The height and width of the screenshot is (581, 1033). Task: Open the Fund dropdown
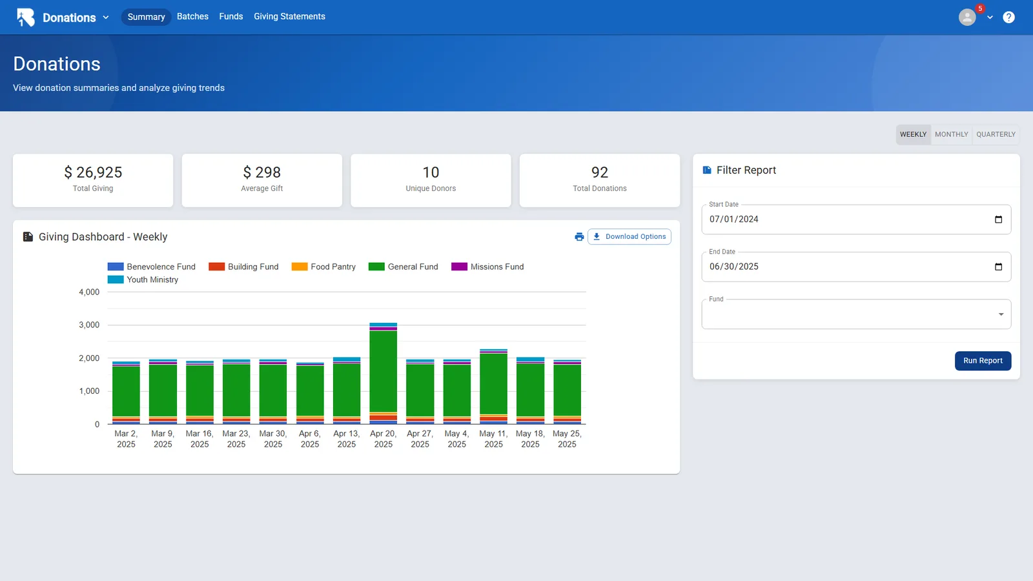tap(856, 314)
